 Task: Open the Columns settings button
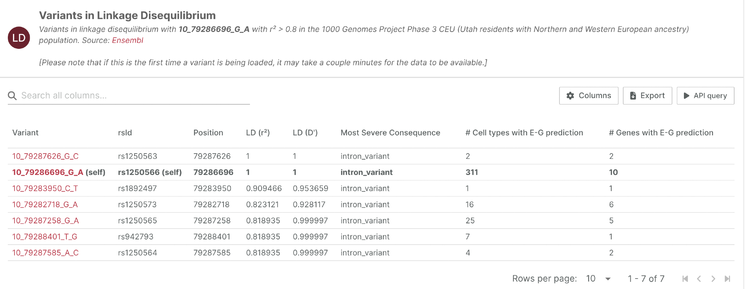pyautogui.click(x=589, y=96)
